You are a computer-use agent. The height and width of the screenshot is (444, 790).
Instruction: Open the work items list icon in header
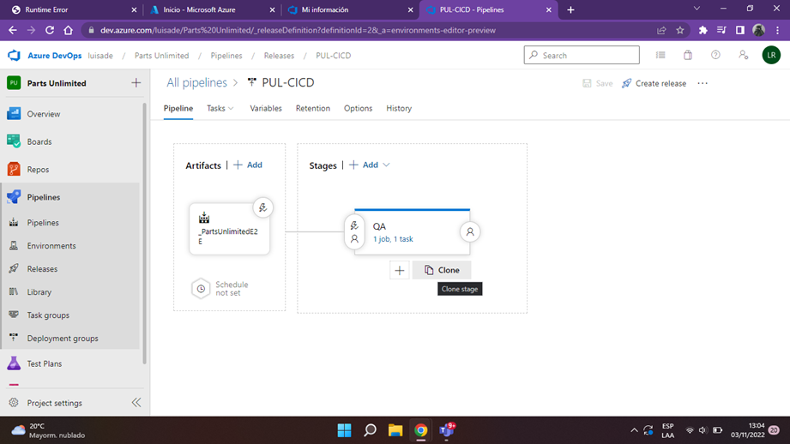click(660, 56)
